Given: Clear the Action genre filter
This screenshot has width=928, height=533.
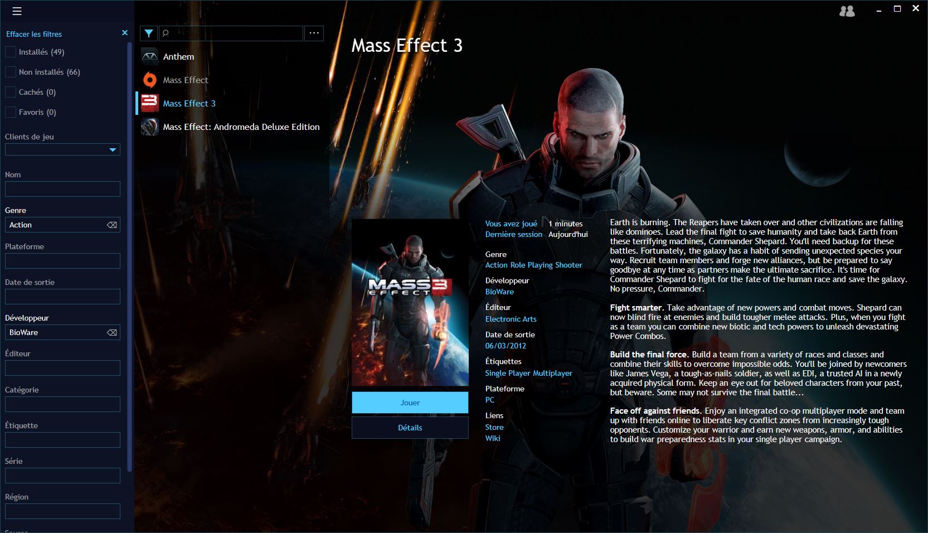Looking at the screenshot, I should 112,225.
